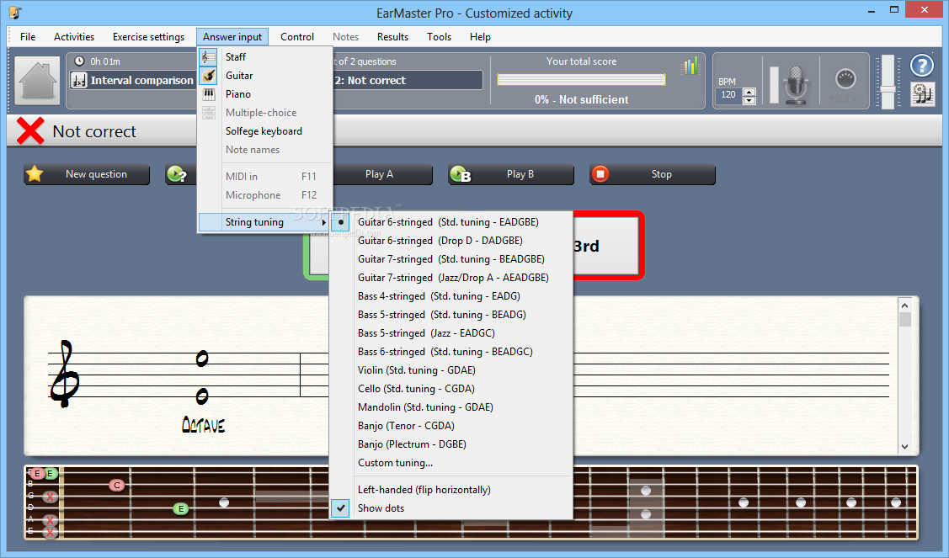Open the Help question mark icon
This screenshot has height=558, width=949.
[x=922, y=66]
